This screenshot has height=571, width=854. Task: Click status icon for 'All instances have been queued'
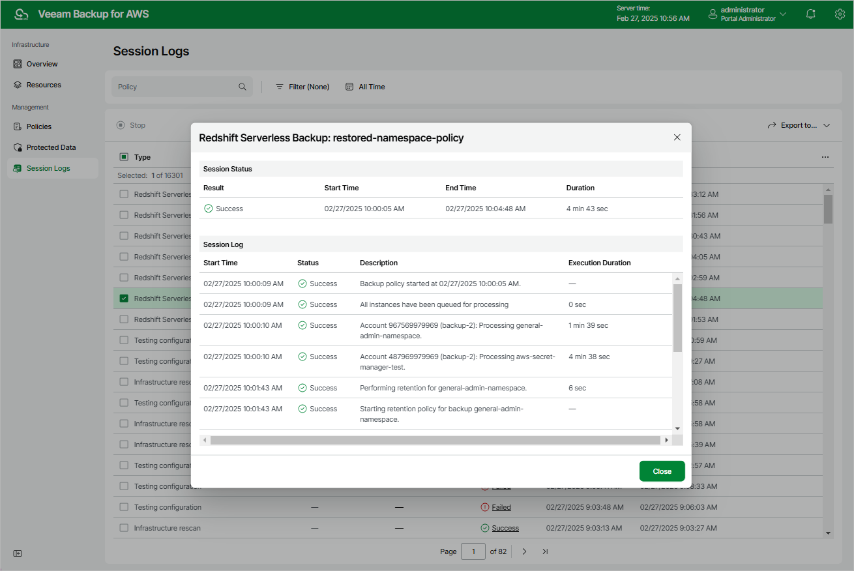coord(302,304)
